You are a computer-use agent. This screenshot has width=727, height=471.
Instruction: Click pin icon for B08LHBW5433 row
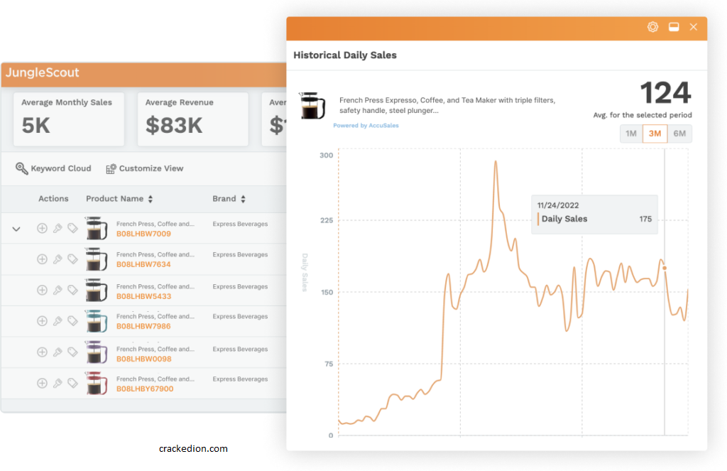(x=58, y=290)
